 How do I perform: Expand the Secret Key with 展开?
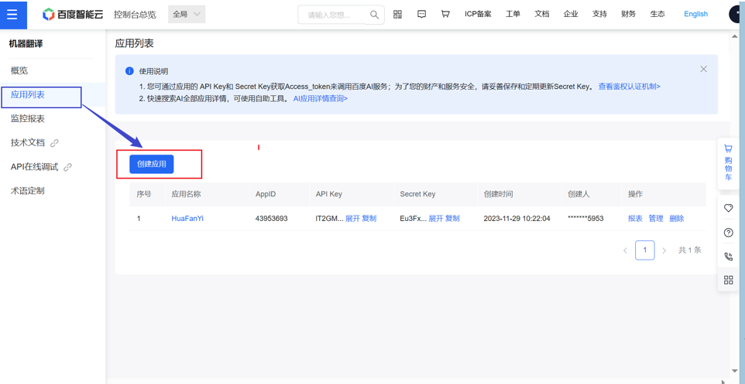tap(436, 219)
